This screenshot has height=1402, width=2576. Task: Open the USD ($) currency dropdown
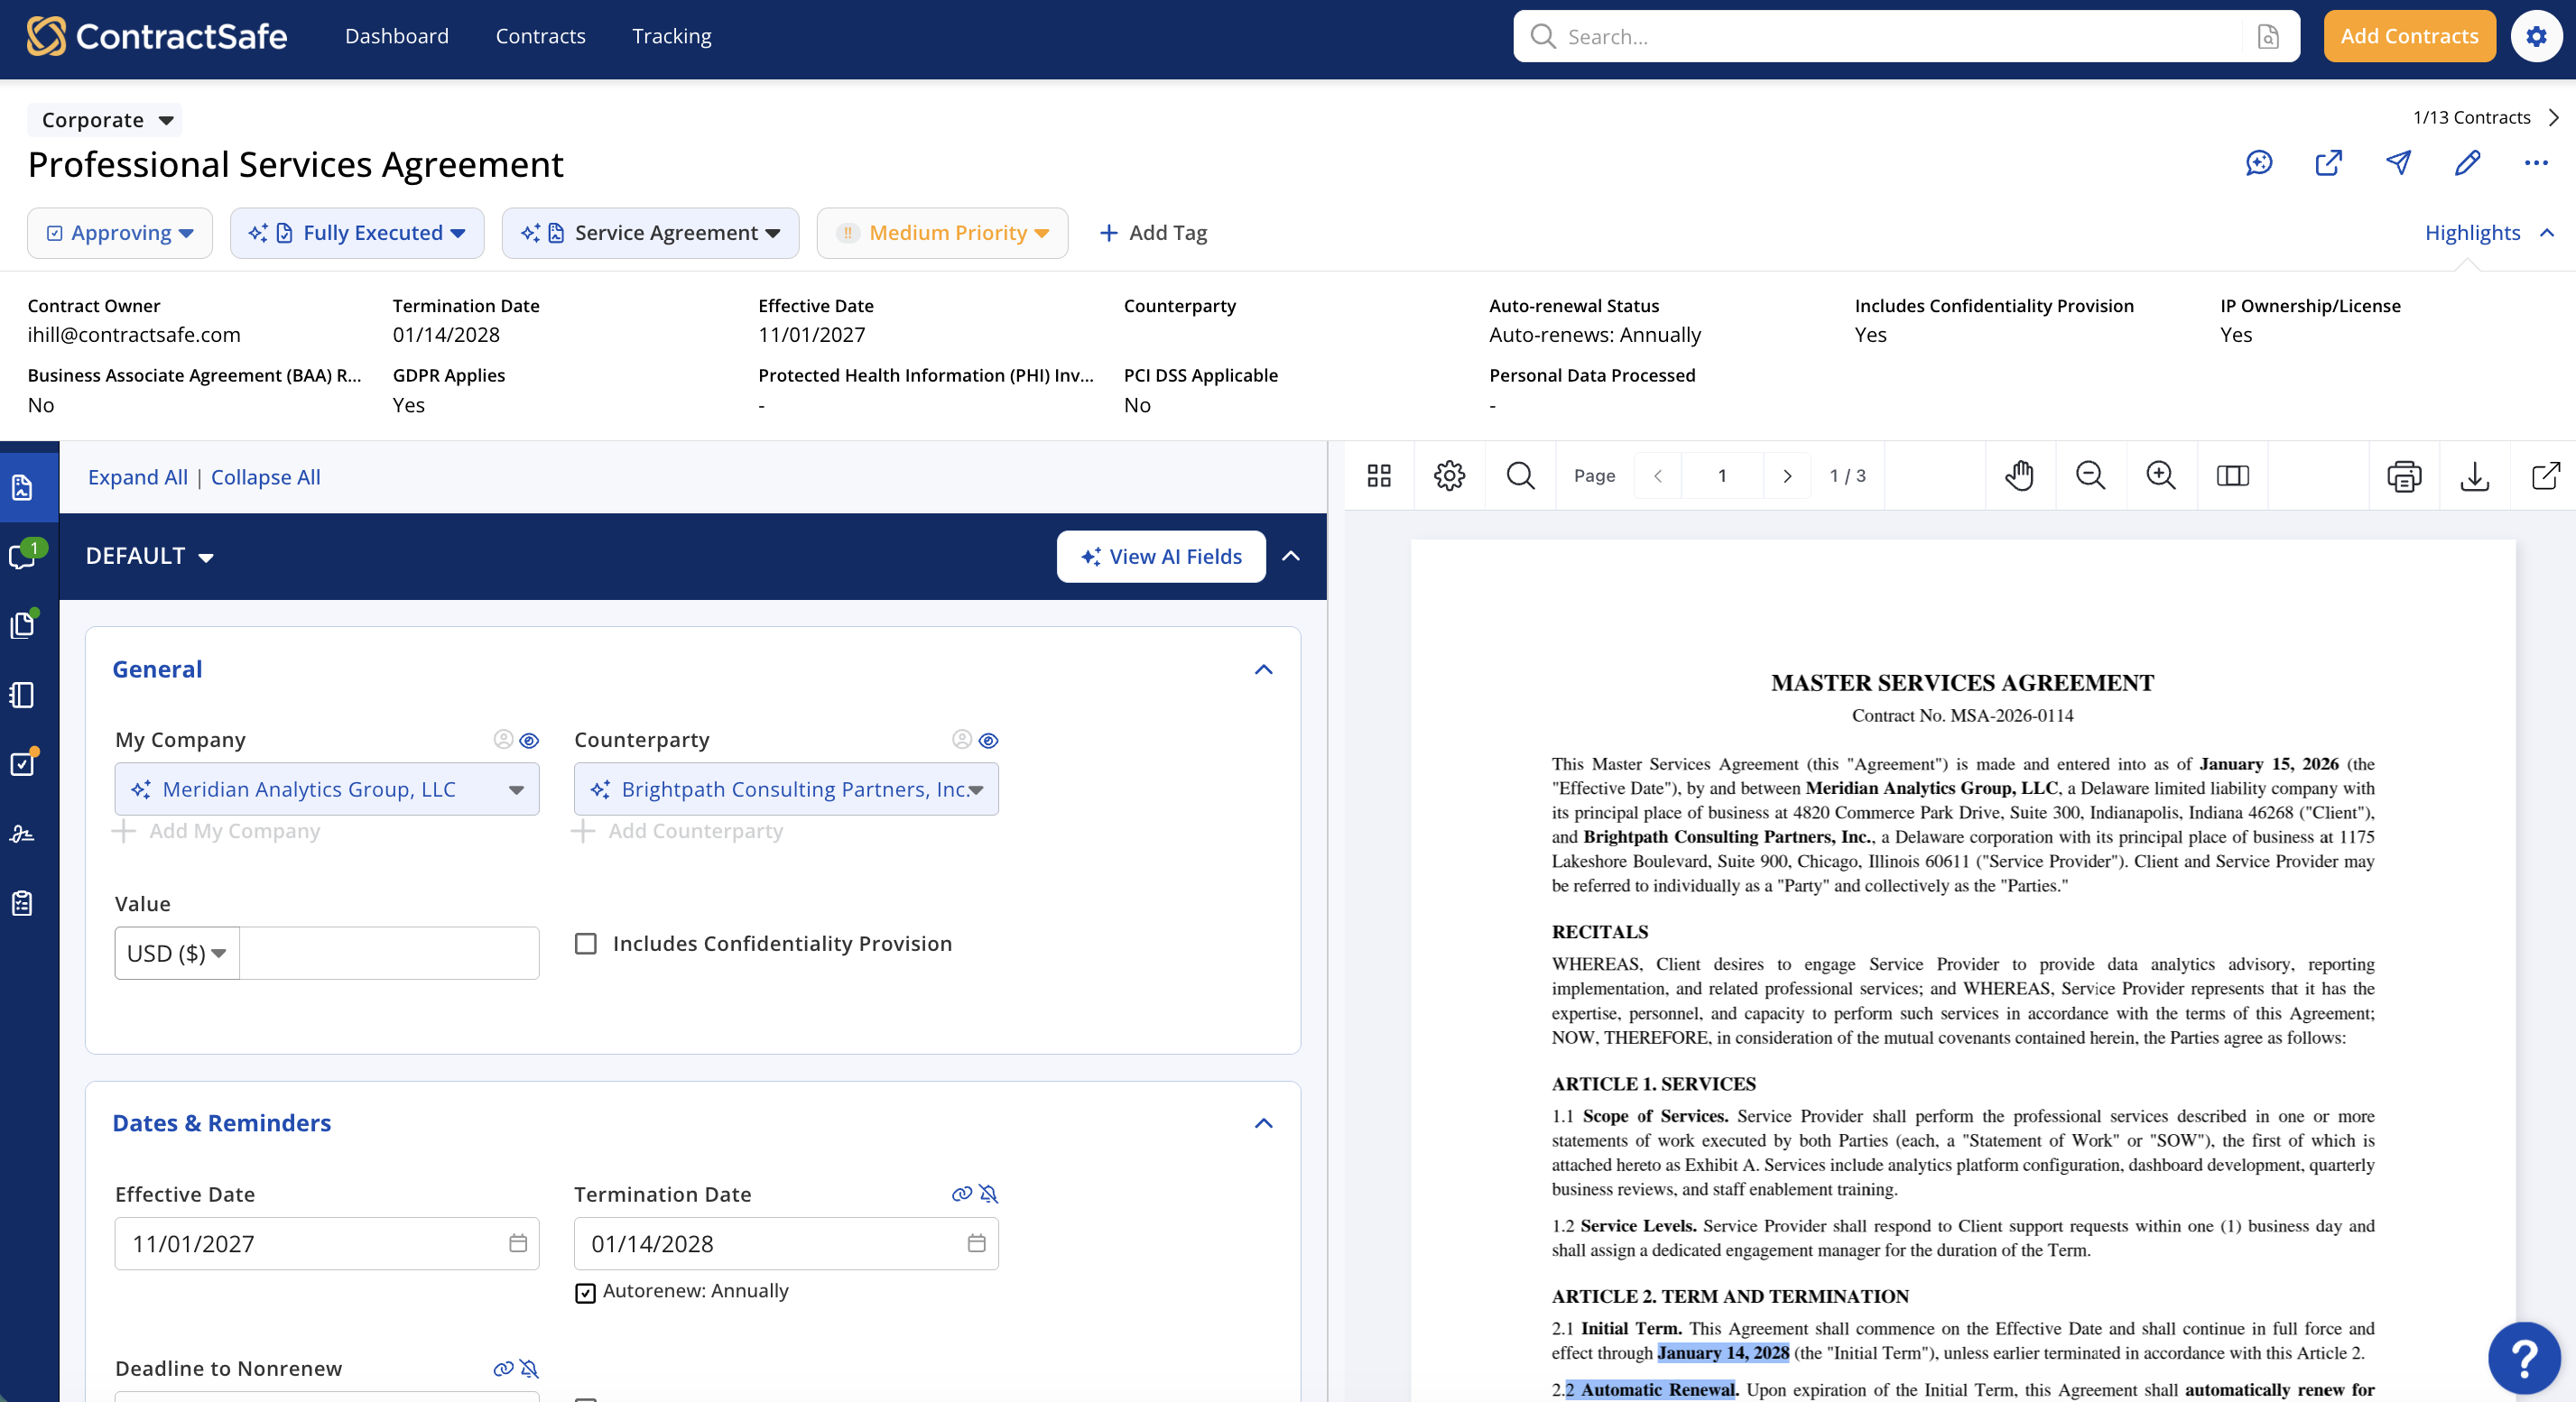click(177, 954)
